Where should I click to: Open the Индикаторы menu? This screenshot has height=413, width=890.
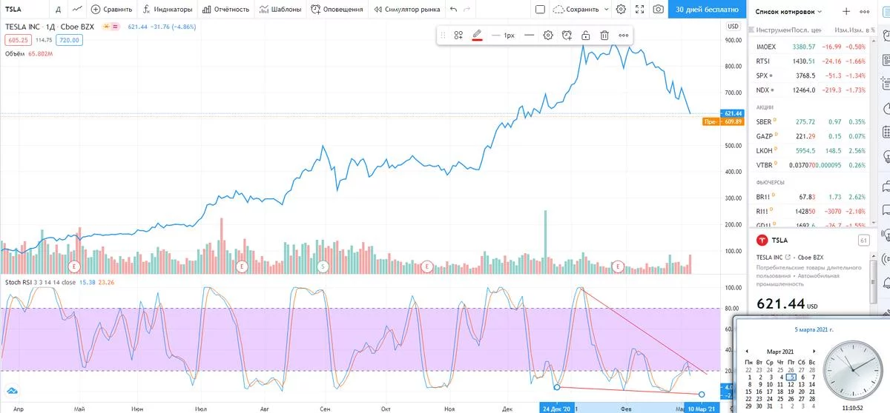point(168,10)
